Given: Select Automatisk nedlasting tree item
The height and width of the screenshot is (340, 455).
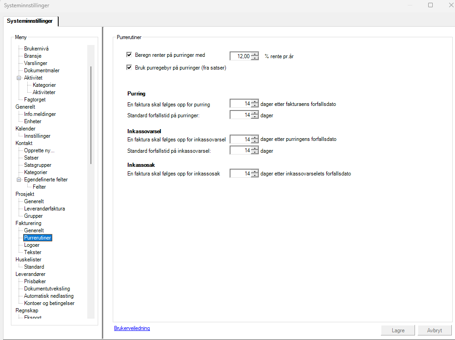Looking at the screenshot, I should pos(49,296).
